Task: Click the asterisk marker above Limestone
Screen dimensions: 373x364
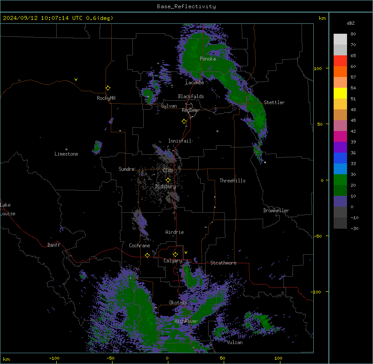Action: click(x=66, y=150)
